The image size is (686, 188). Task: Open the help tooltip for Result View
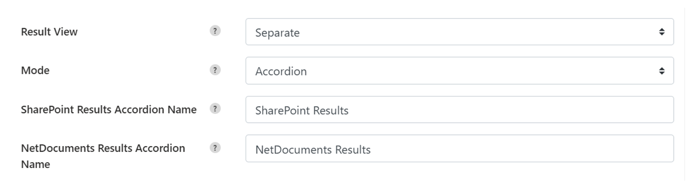[x=215, y=31]
